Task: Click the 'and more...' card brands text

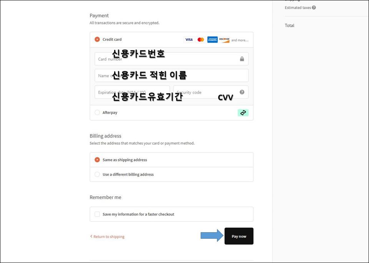Action: tap(240, 40)
